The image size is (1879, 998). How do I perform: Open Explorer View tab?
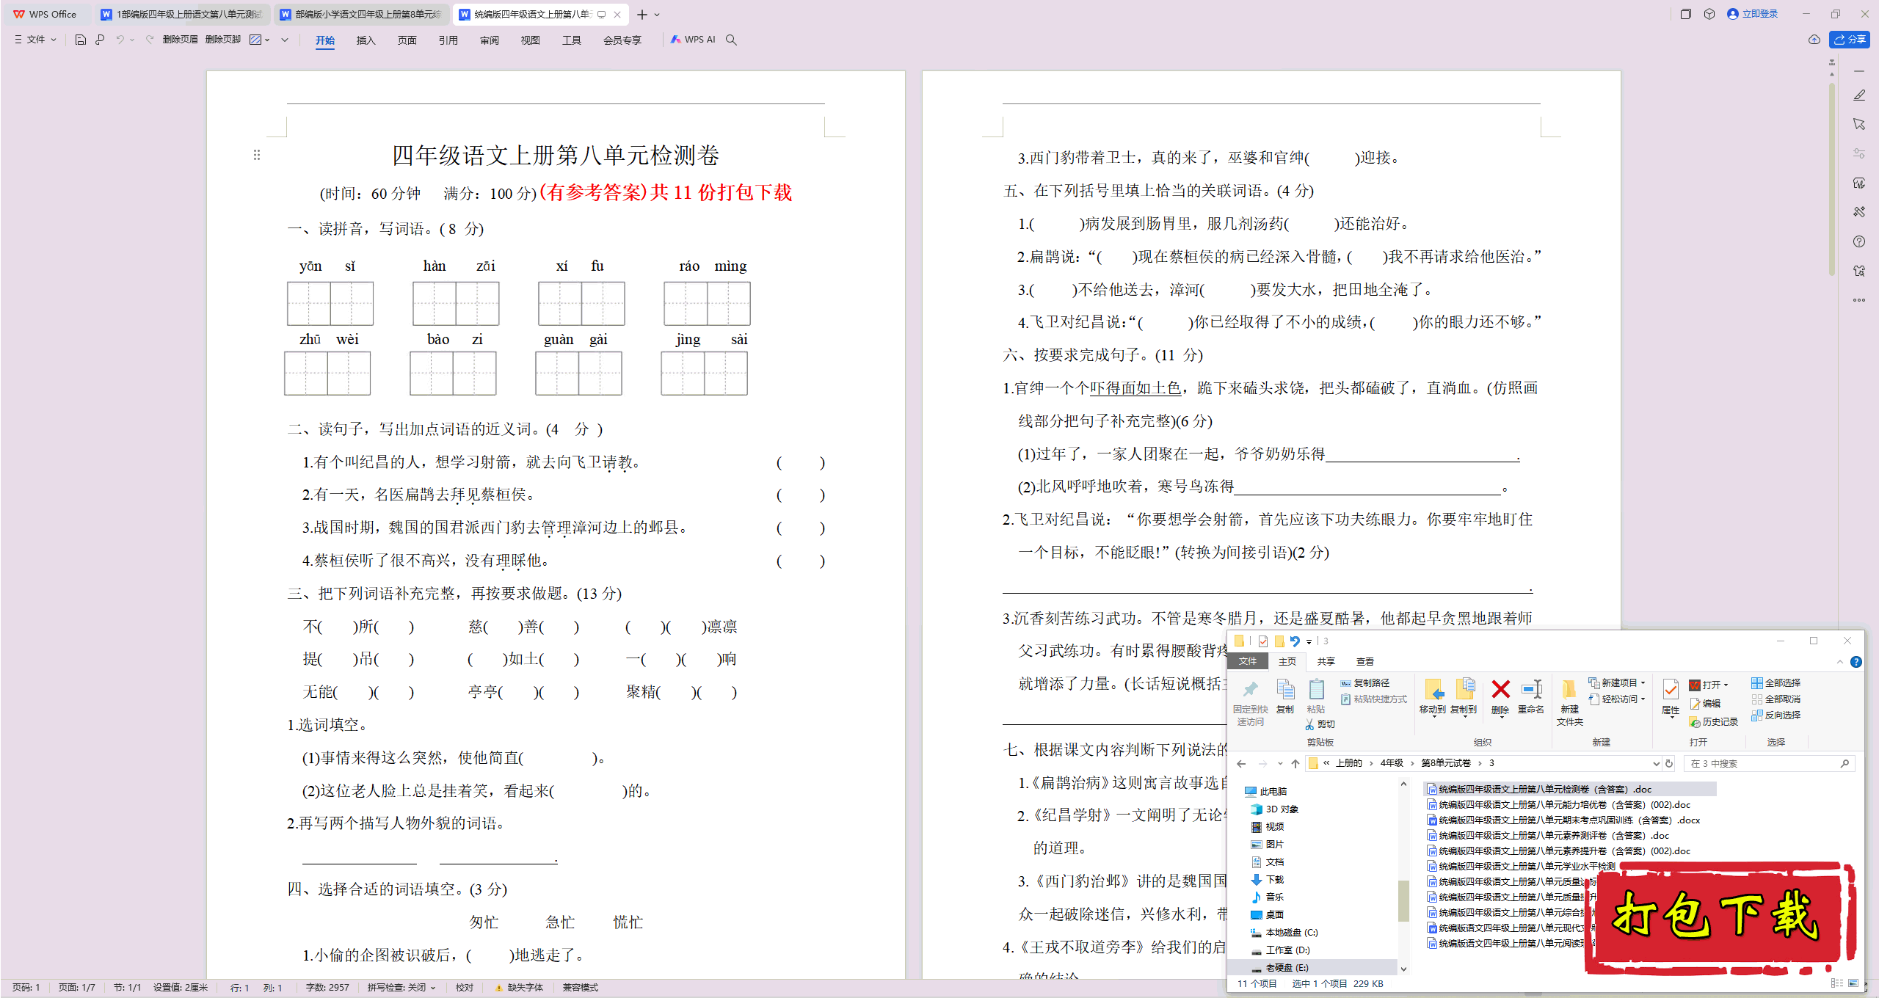click(x=1364, y=662)
